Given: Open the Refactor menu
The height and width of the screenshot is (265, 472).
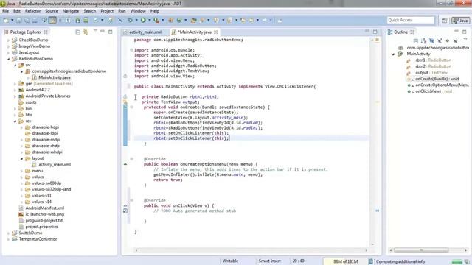Looking at the screenshot, I should pos(32,11).
